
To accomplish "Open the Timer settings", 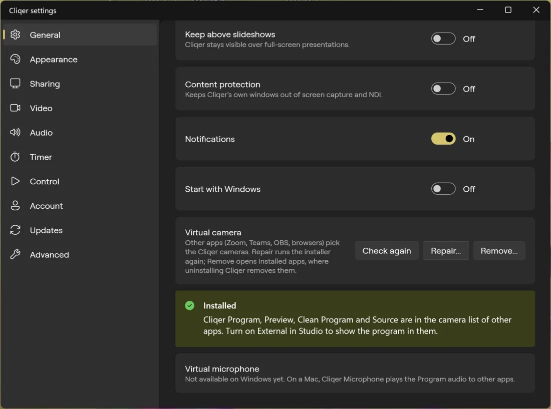I will (80, 157).
